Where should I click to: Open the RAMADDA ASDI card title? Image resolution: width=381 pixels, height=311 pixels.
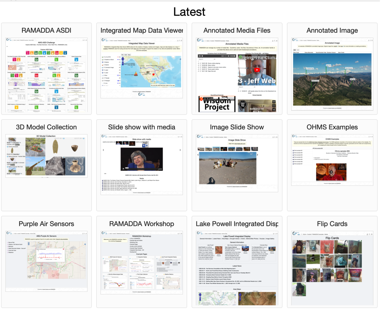tap(46, 30)
